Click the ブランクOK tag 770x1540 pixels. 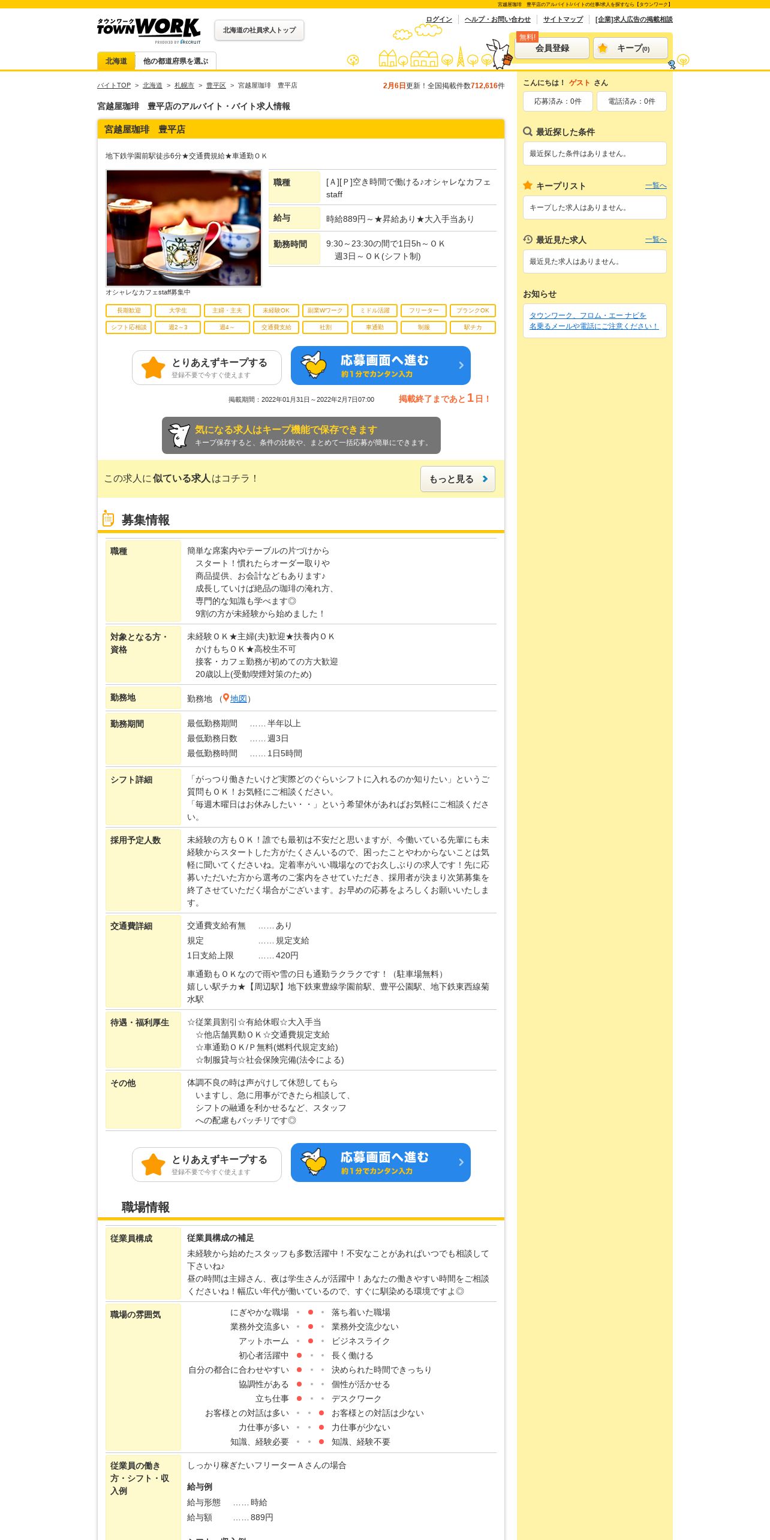[x=473, y=311]
